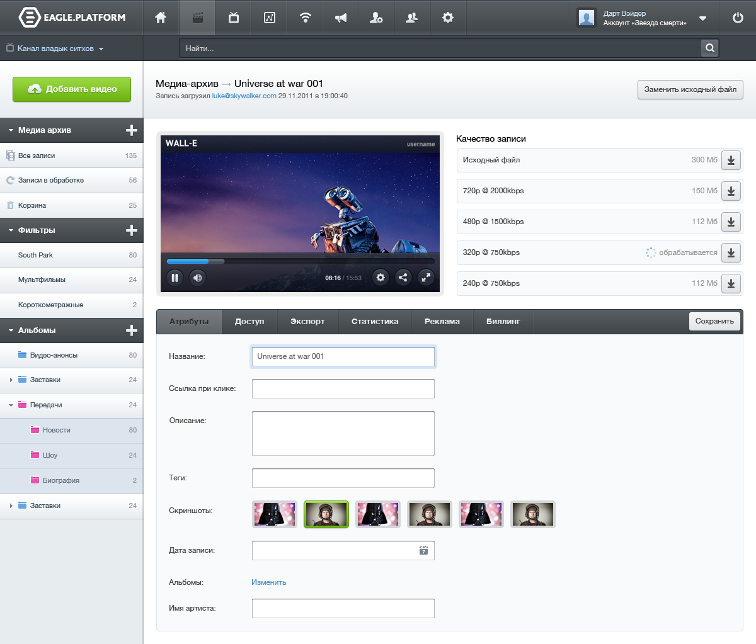756x644 pixels.
Task: Select the TV channels icon in top toolbar
Action: point(234,18)
